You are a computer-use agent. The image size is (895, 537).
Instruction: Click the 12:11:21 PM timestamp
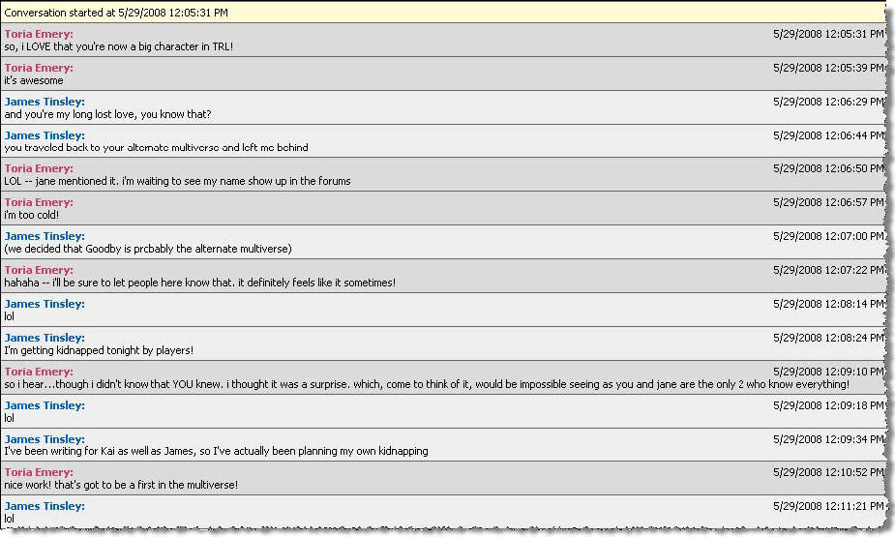[828, 506]
